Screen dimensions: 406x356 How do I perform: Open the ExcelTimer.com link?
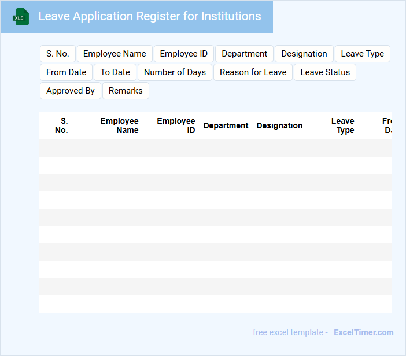pos(363,332)
